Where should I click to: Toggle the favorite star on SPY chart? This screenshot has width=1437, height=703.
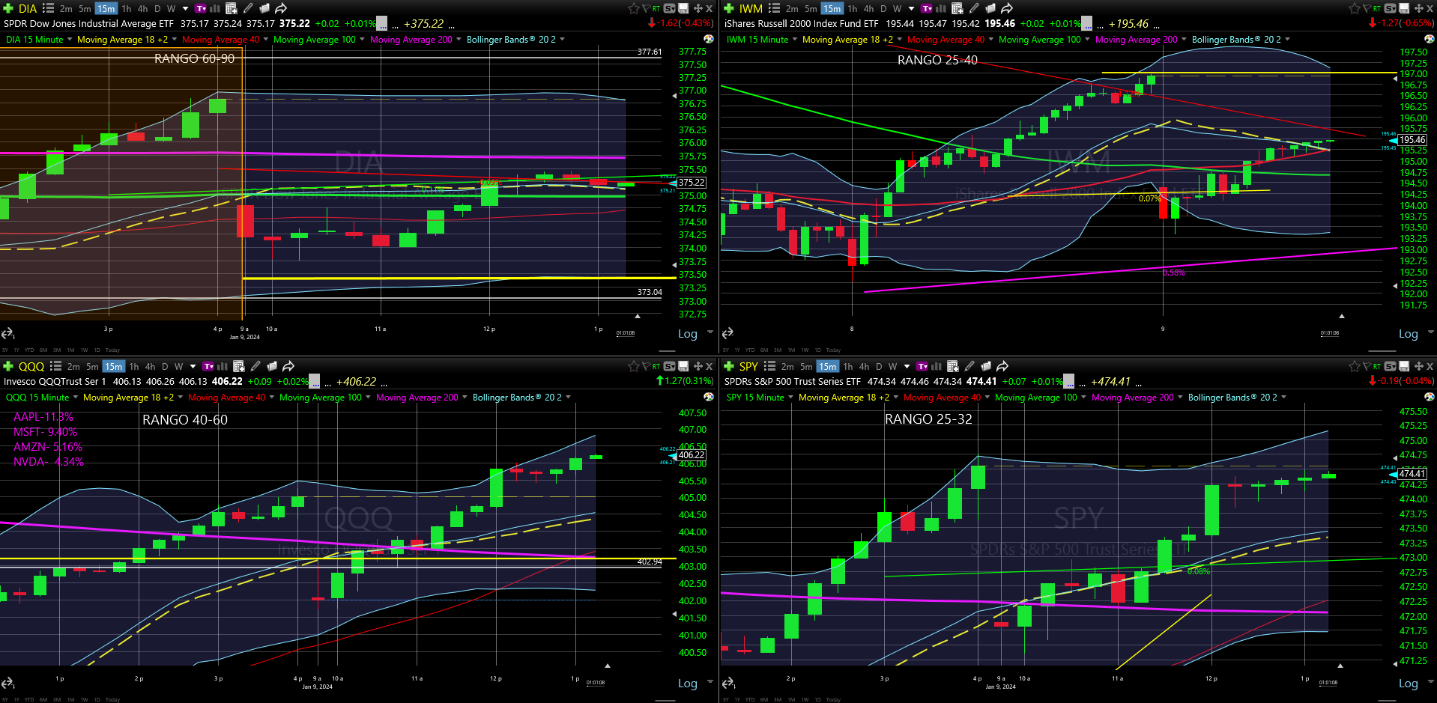coord(1354,366)
